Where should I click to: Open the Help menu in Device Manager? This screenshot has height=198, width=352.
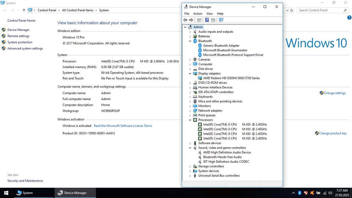click(220, 14)
